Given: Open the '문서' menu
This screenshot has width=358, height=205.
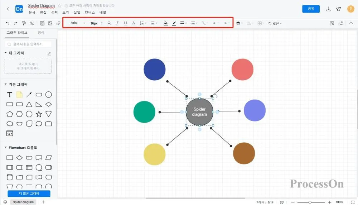Looking at the screenshot, I should [32, 12].
